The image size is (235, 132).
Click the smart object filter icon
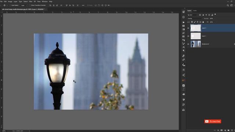(x=212, y=15)
